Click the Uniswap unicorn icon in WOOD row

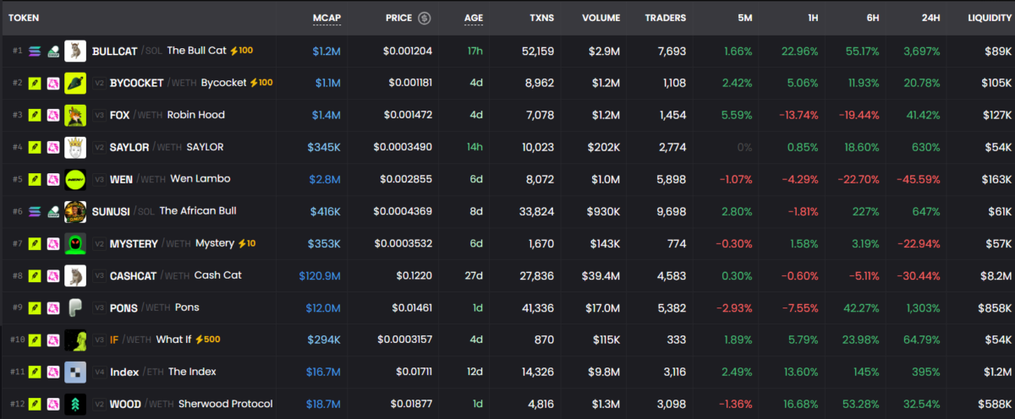52,404
